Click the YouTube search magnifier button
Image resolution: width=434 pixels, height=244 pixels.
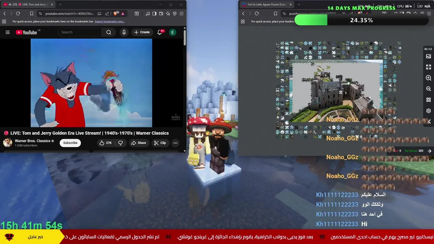[x=108, y=32]
